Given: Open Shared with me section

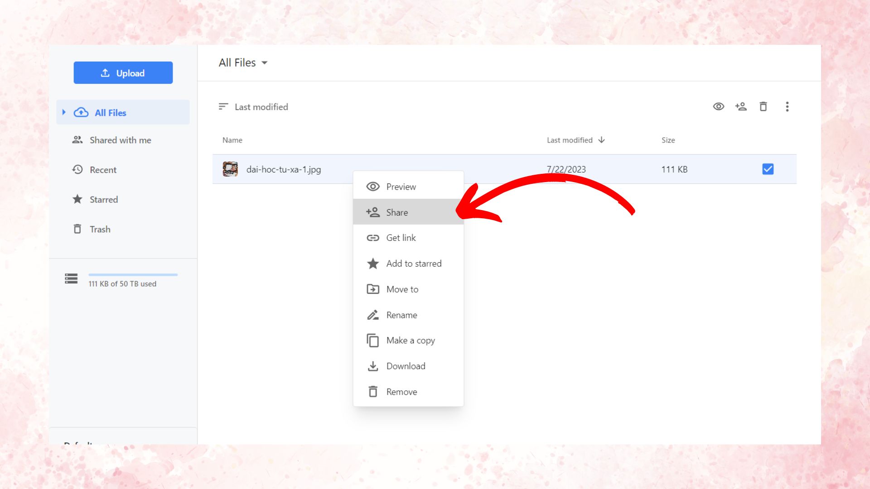Looking at the screenshot, I should 120,140.
